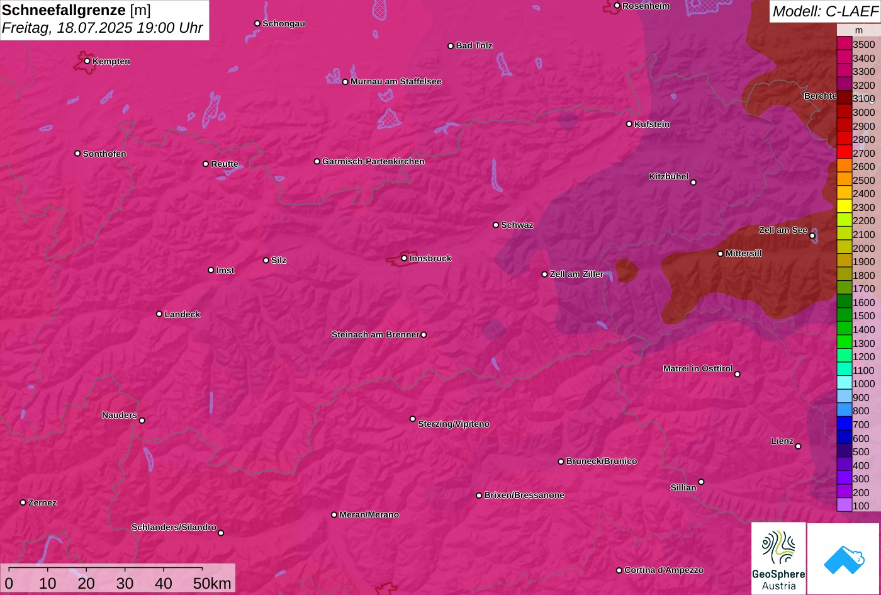Select the 'Meran/Merano' place label
This screenshot has height=595, width=881.
click(369, 515)
